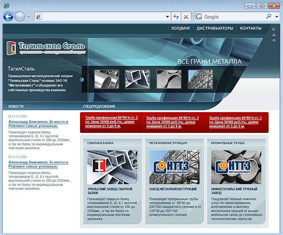Open the ХОЛДИНГ menu item
This screenshot has height=235, width=283.
180,28
